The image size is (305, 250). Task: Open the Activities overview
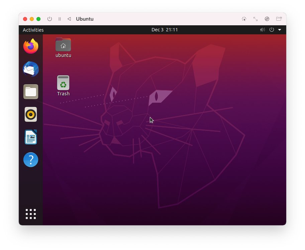(x=33, y=30)
